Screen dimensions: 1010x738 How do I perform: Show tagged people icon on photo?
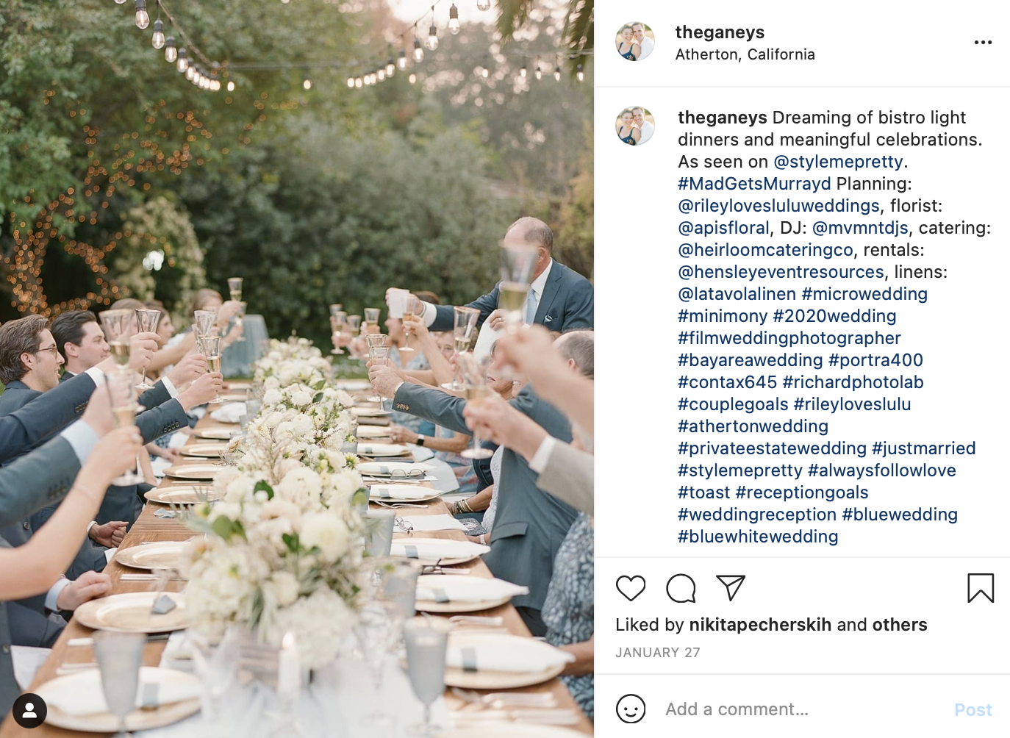pyautogui.click(x=29, y=711)
